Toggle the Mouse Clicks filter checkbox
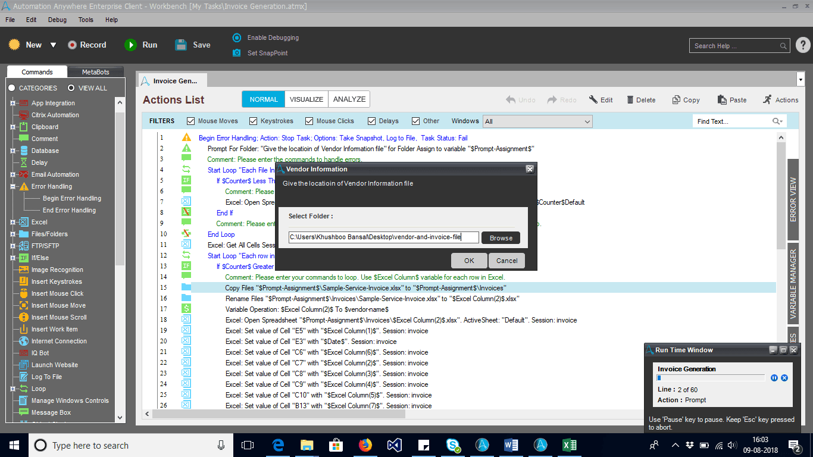This screenshot has width=813, height=457. tap(309, 121)
